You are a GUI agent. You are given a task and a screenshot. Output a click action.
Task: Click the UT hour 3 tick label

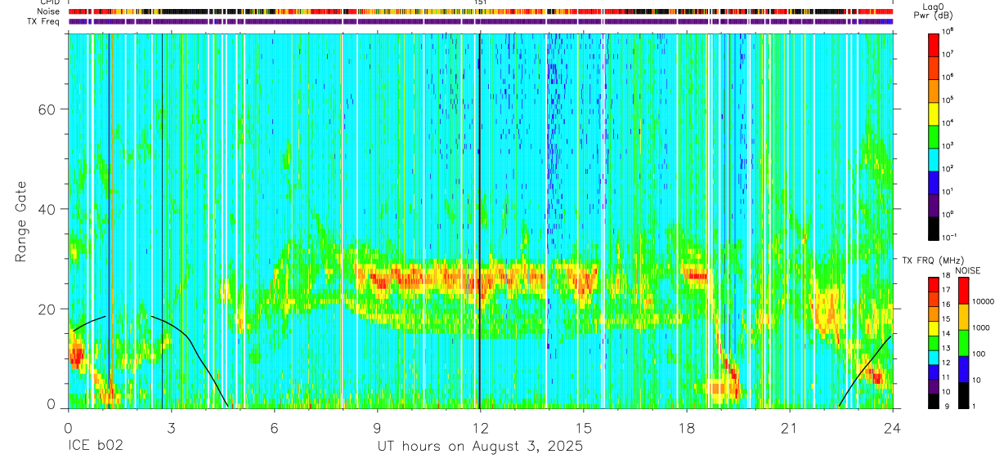[172, 427]
